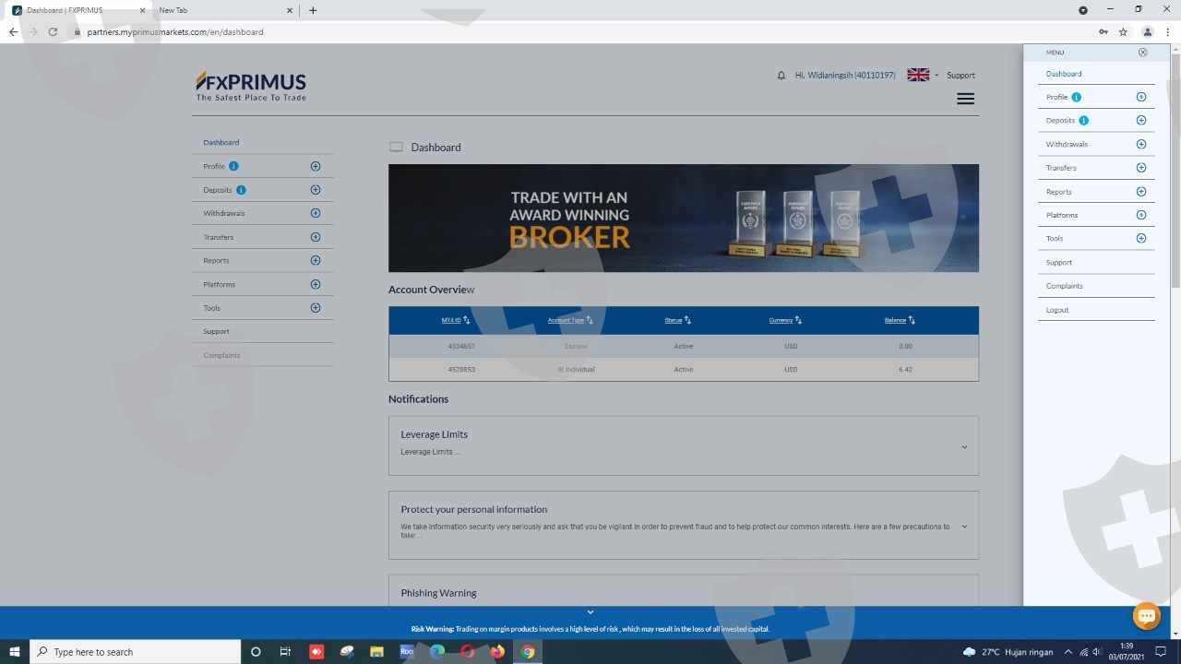Open the language flag dropdown
The image size is (1181, 664).
pos(922,76)
